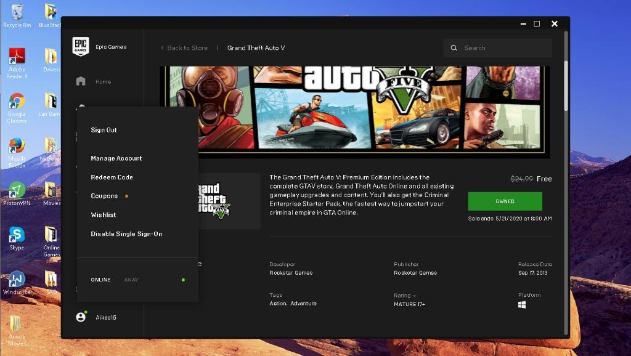
Task: Open Coupons menu entry
Action: [104, 196]
